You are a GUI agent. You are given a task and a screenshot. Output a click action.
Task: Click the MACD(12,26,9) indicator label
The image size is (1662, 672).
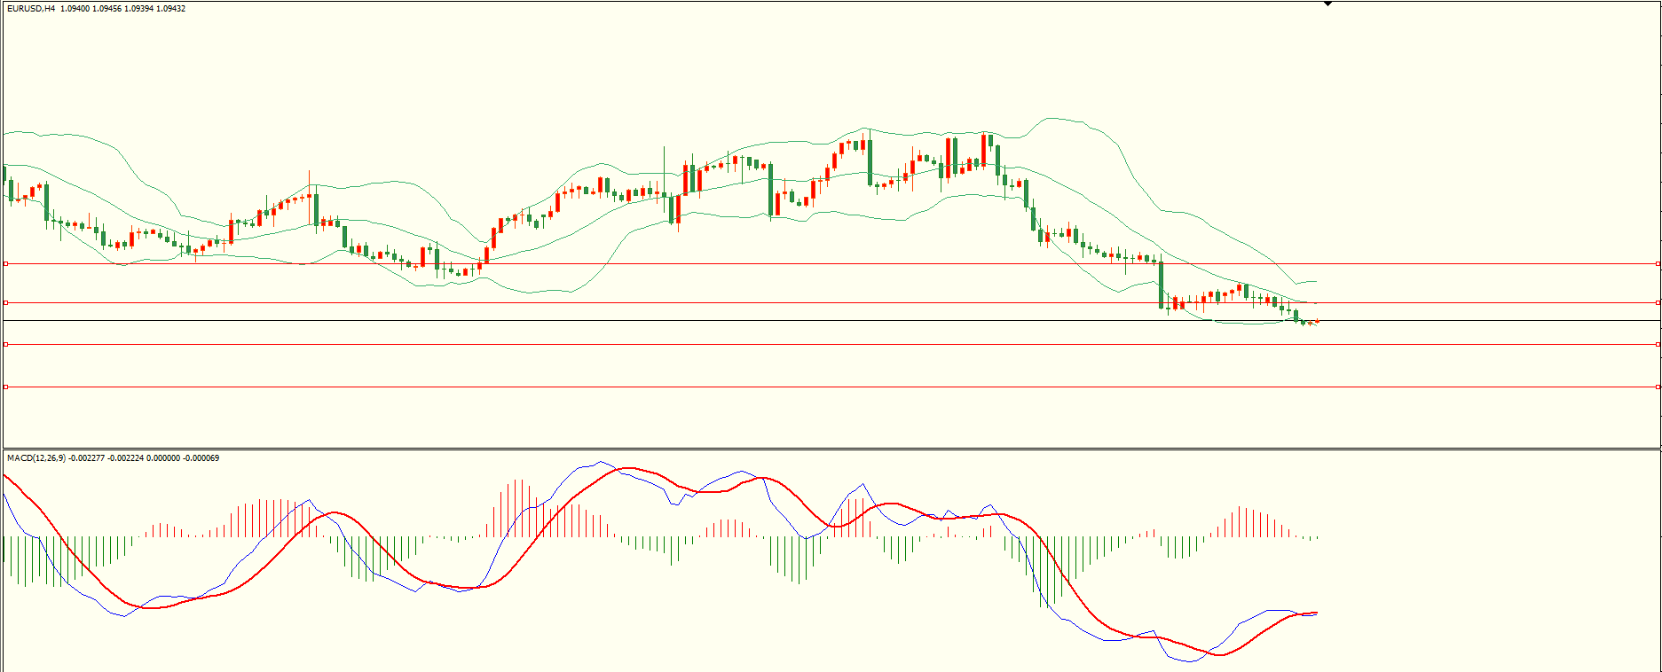click(x=36, y=458)
